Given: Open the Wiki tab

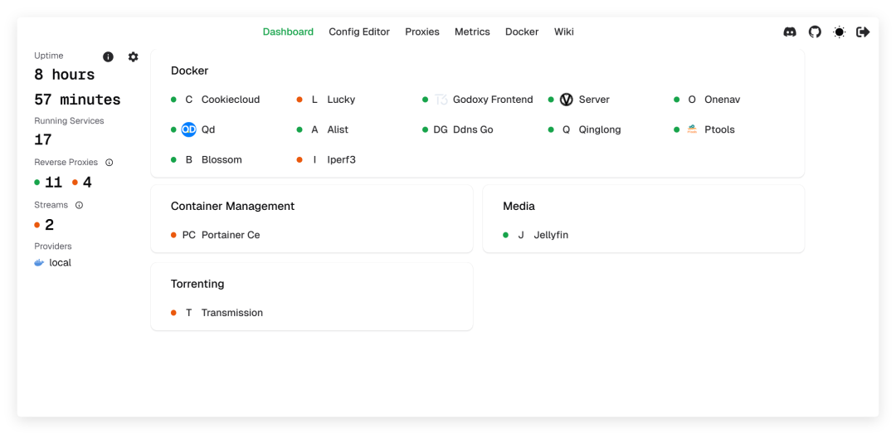Looking at the screenshot, I should [564, 32].
